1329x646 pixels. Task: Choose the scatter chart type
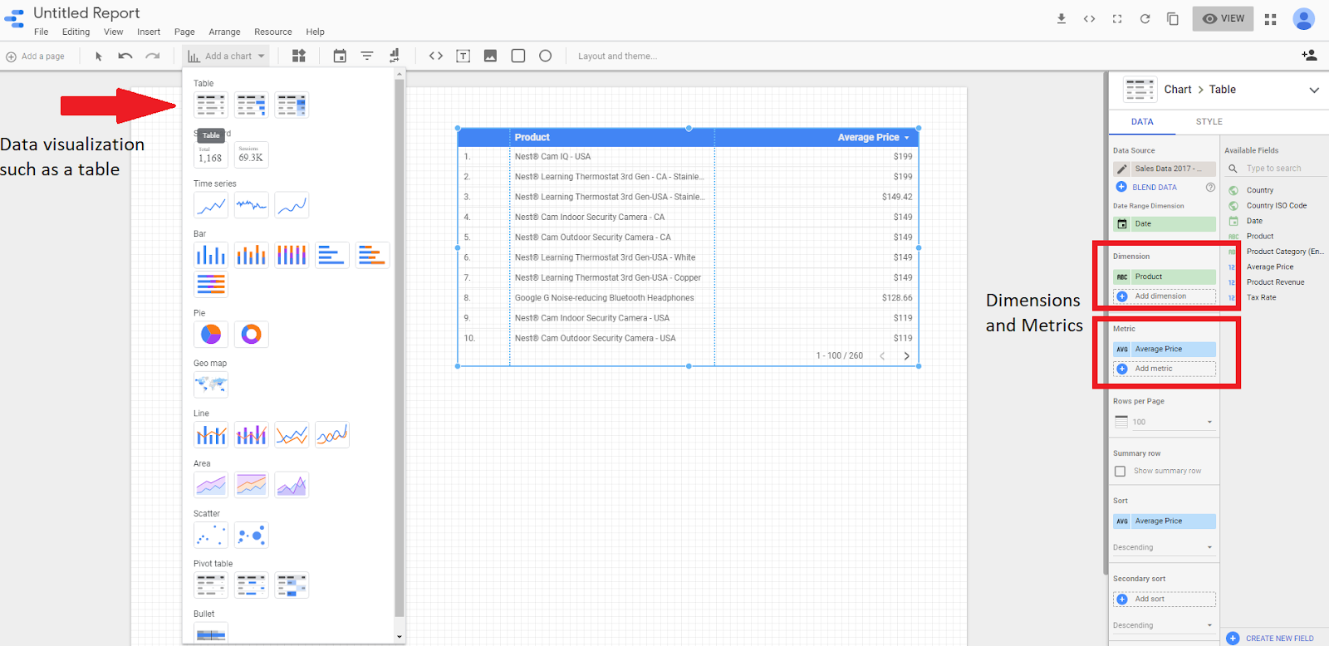[x=211, y=535]
